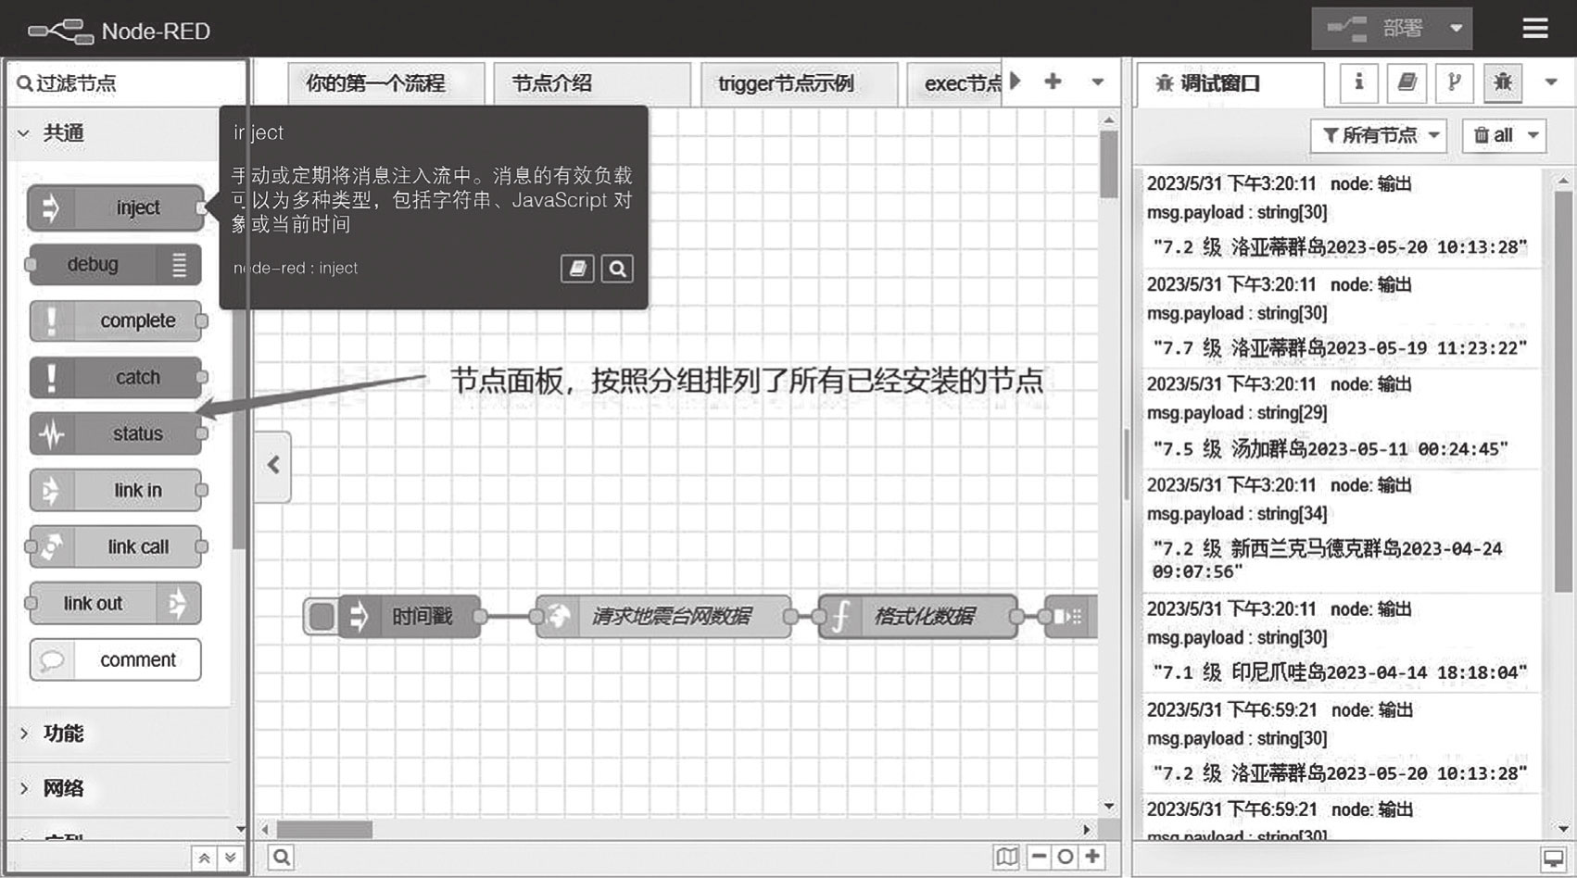The width and height of the screenshot is (1577, 878).
Task: Click the canvas search magnifier icon
Action: (282, 858)
